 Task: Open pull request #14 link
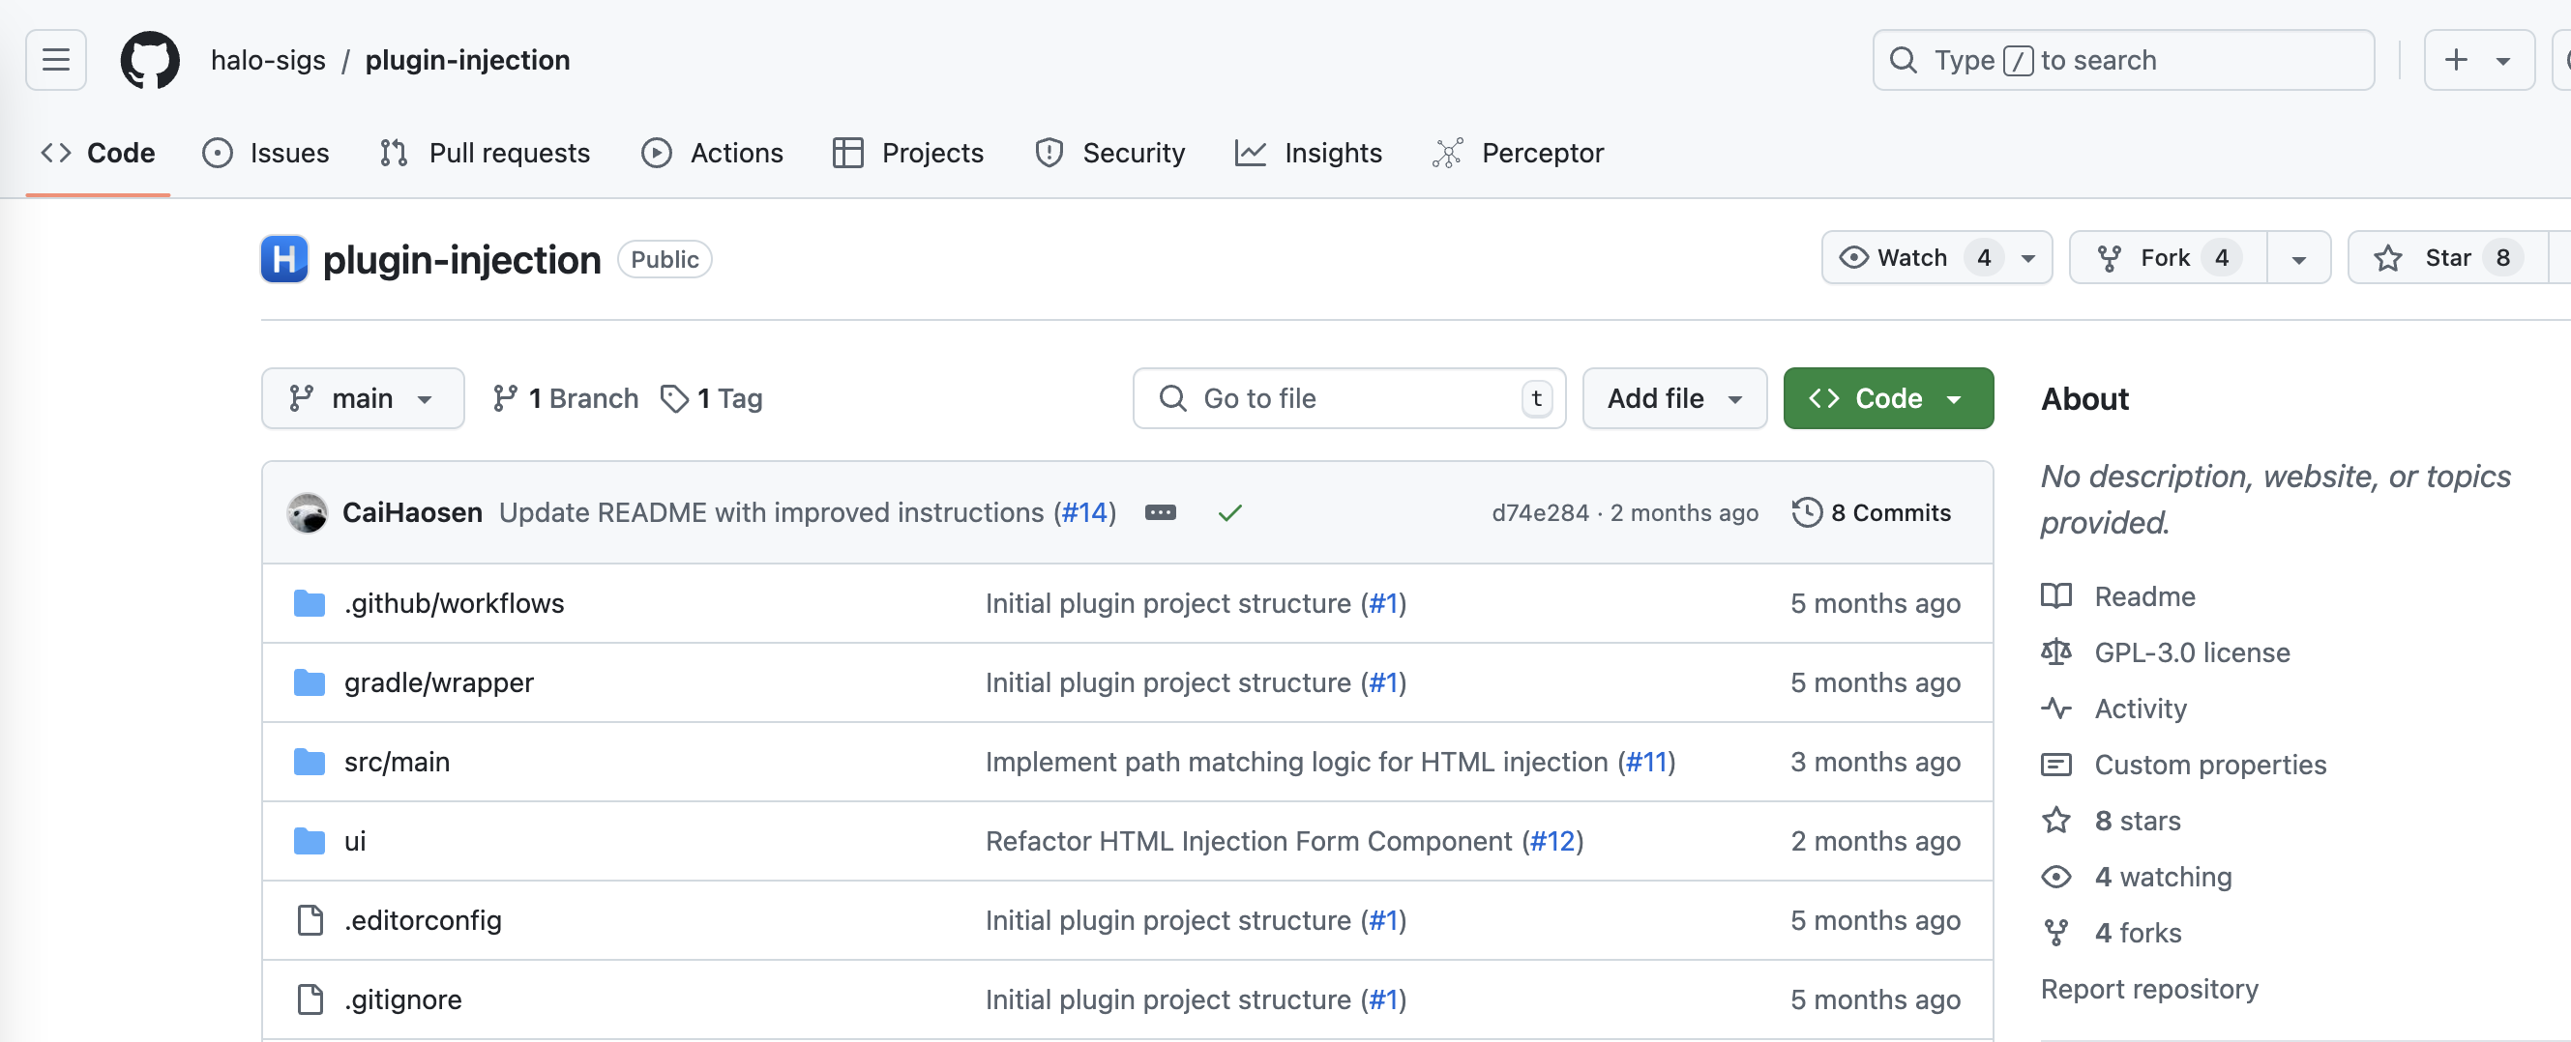[x=1085, y=512]
